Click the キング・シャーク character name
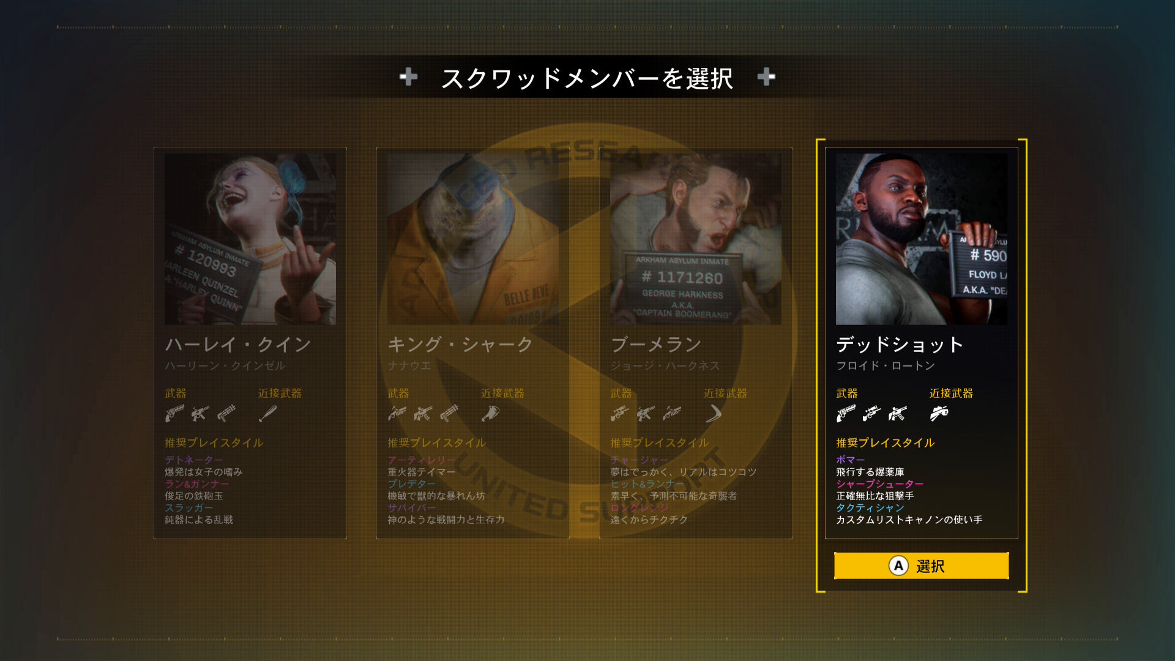This screenshot has height=661, width=1175. pos(460,345)
